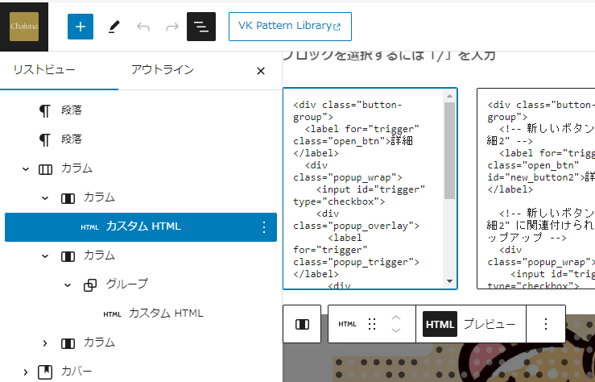Click the block drag handle dots

pyautogui.click(x=372, y=324)
